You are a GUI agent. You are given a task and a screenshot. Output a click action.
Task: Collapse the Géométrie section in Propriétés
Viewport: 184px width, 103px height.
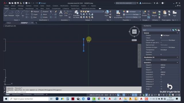(177, 63)
